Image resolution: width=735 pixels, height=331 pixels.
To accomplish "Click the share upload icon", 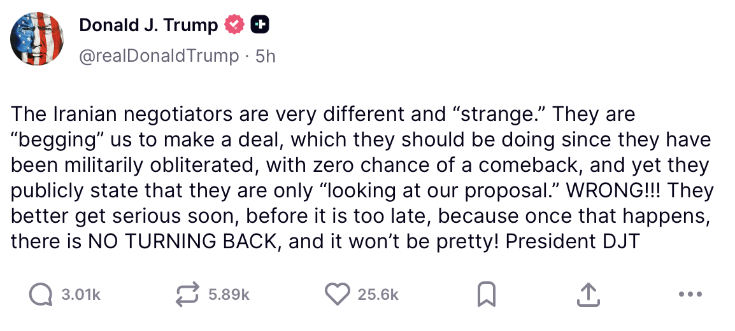I will pos(588,294).
